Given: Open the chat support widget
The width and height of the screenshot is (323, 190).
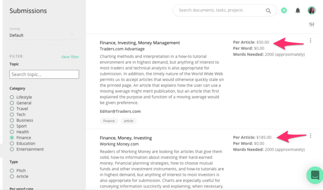Looking at the screenshot, I should click(314, 175).
